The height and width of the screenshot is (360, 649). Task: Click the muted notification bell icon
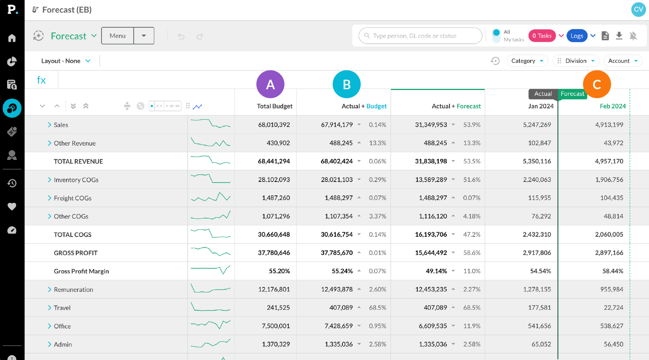coord(634,36)
